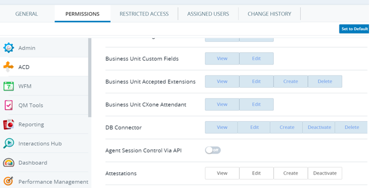Enable View permission for Attestations
Viewport: 371px width, 188px height.
tap(222, 173)
